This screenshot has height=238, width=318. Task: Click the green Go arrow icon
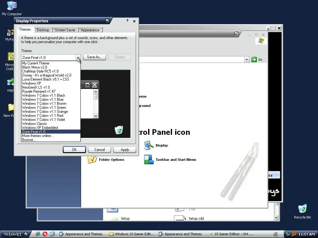(254, 59)
